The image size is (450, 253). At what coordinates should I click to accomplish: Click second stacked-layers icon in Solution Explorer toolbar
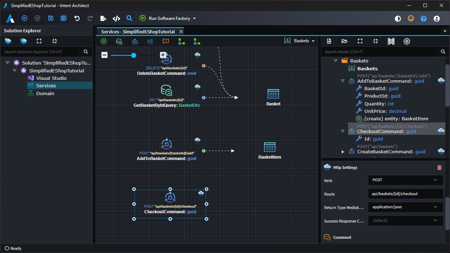pos(23,41)
